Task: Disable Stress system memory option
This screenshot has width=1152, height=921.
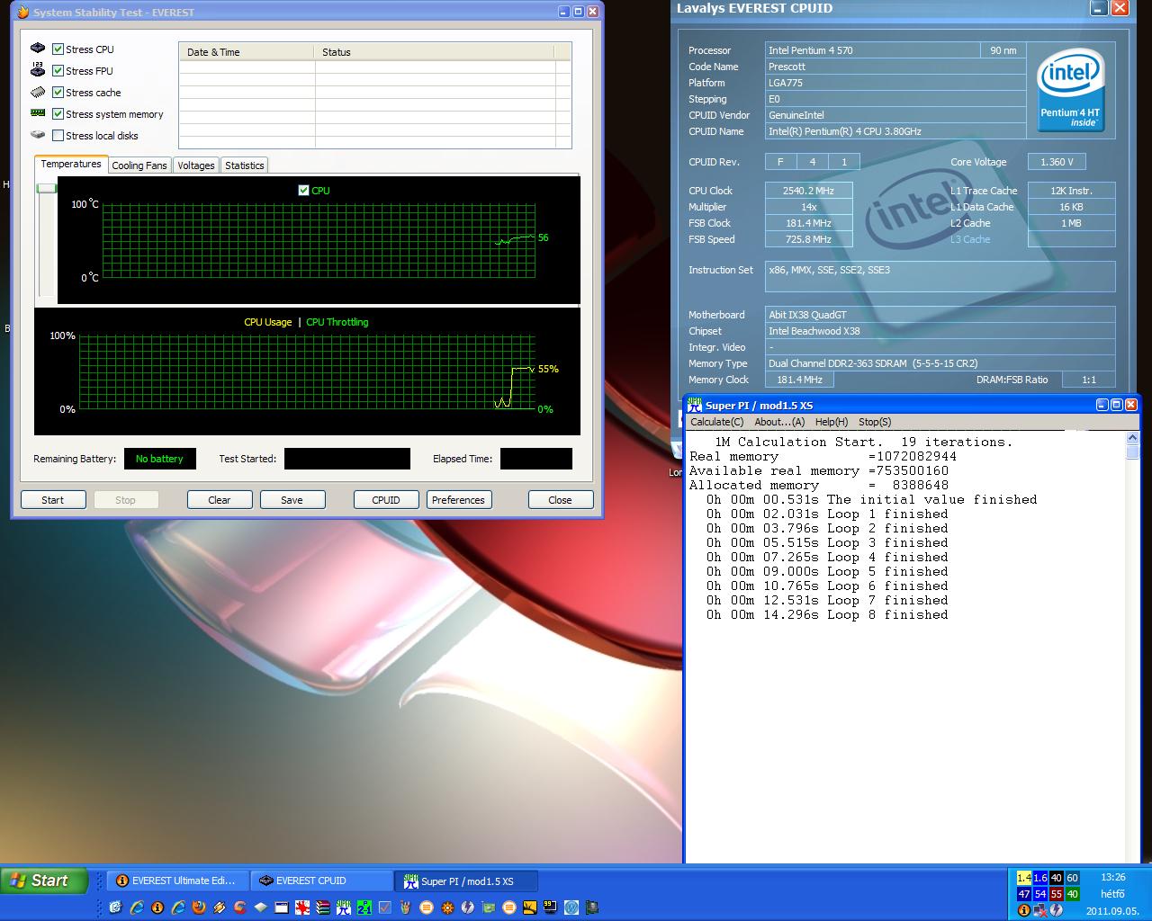Action: (x=58, y=114)
